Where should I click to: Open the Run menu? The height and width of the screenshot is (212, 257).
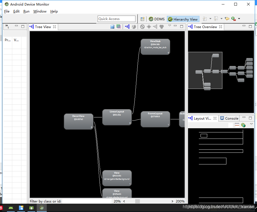[26, 11]
